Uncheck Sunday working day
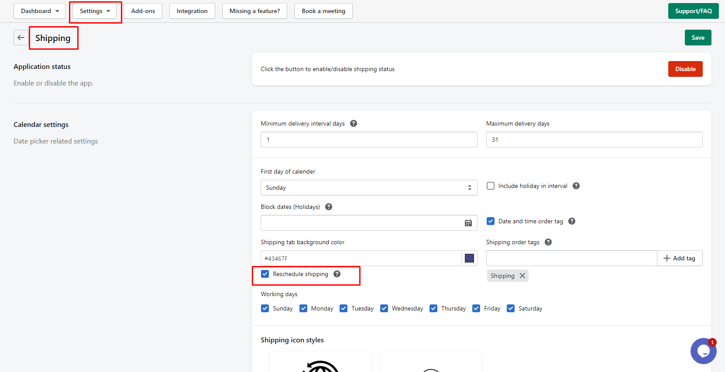 (x=265, y=308)
